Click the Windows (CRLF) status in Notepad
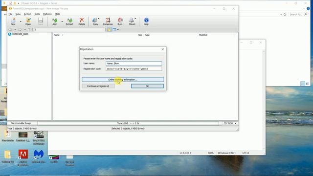 point(226,153)
